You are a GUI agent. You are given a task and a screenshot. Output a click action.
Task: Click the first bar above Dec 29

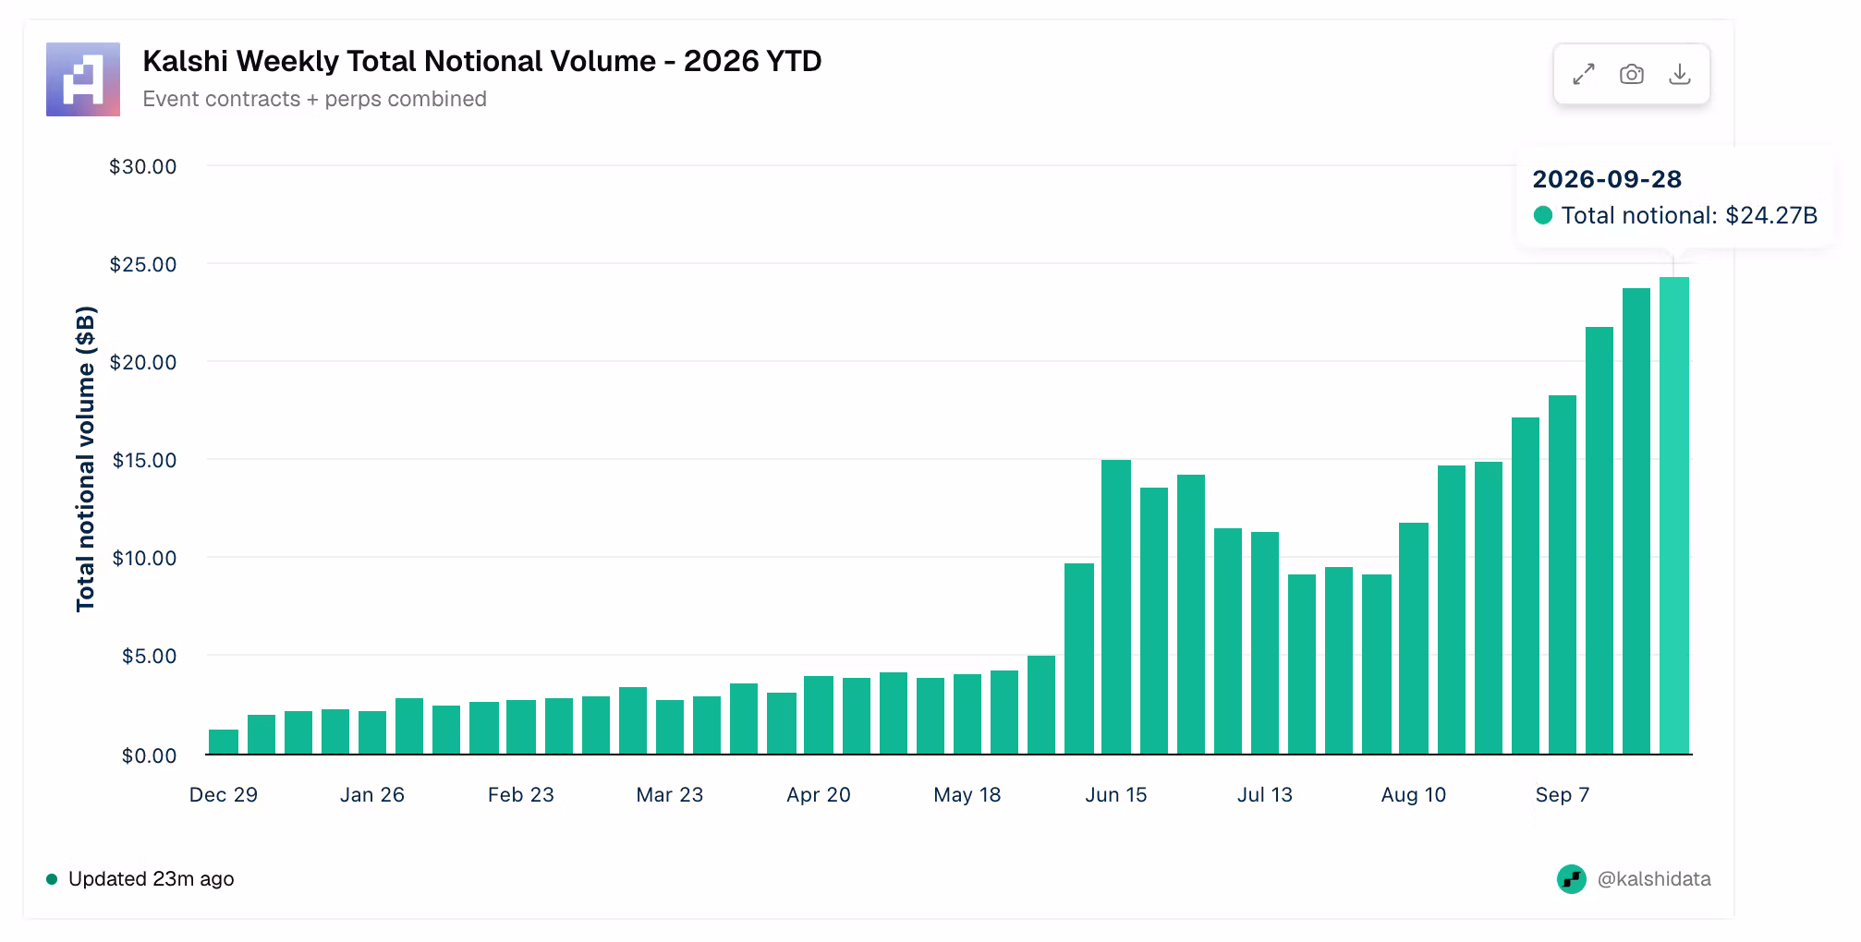coord(224,742)
